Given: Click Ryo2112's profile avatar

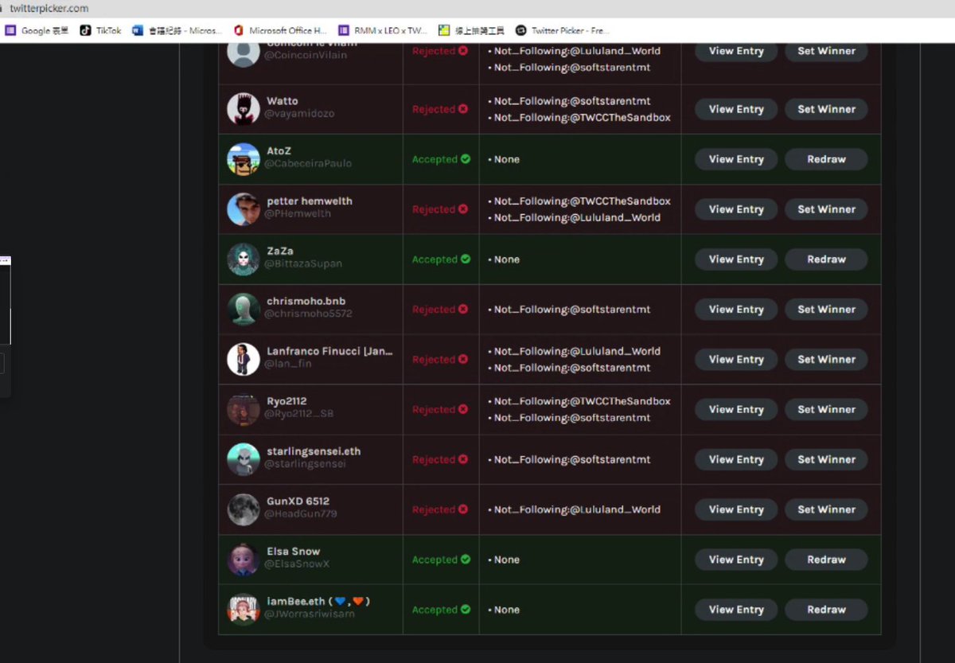Looking at the screenshot, I should tap(243, 409).
